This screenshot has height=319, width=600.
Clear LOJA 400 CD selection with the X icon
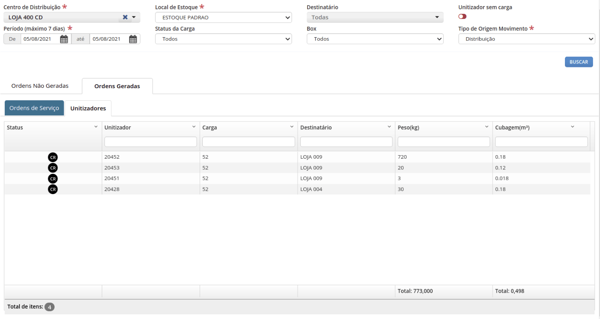coord(125,17)
